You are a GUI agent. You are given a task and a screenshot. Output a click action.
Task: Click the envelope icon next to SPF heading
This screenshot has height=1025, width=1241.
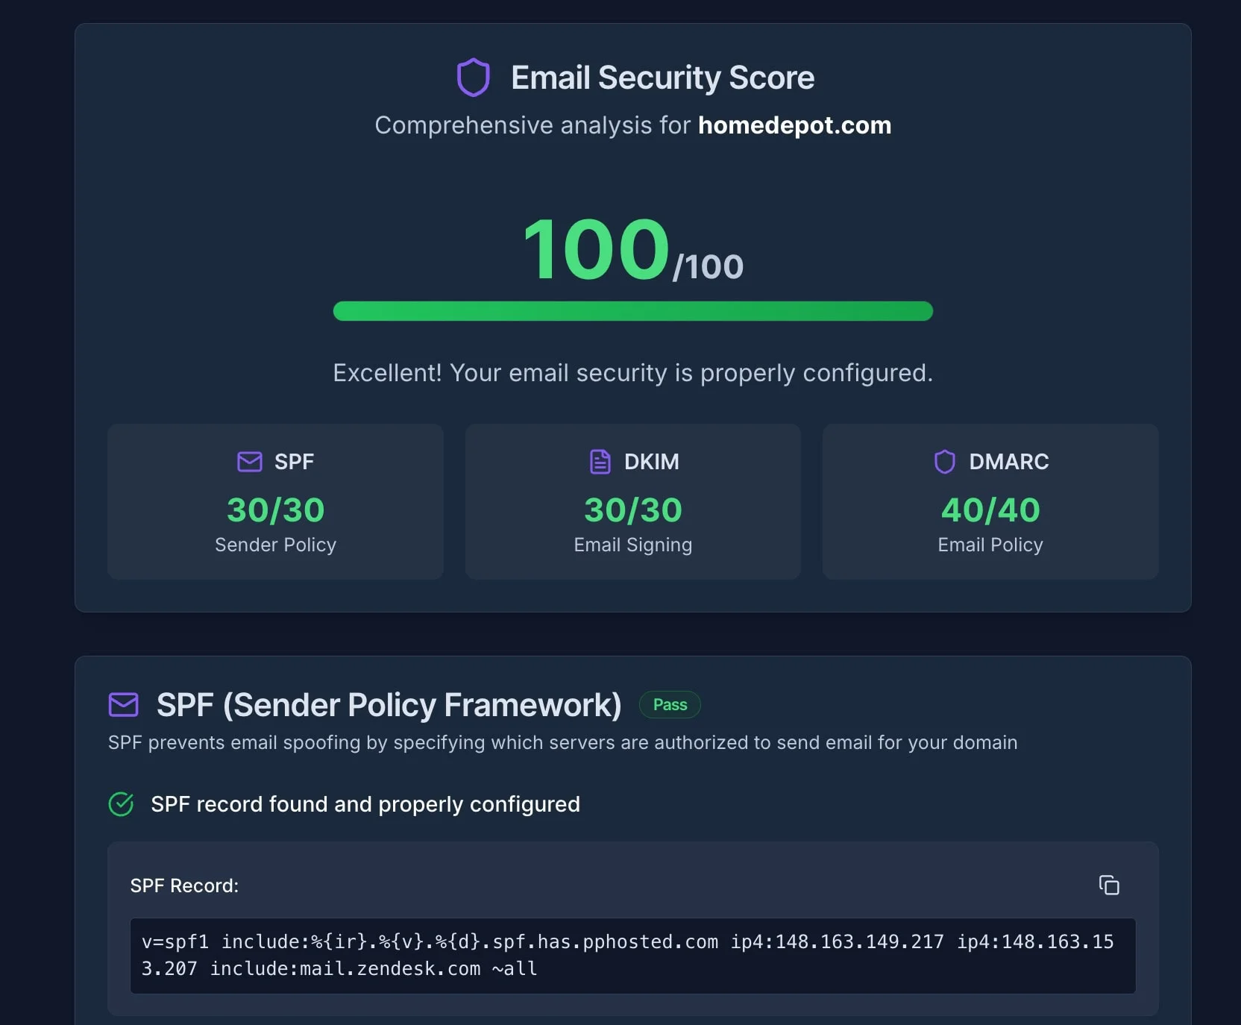click(x=124, y=704)
